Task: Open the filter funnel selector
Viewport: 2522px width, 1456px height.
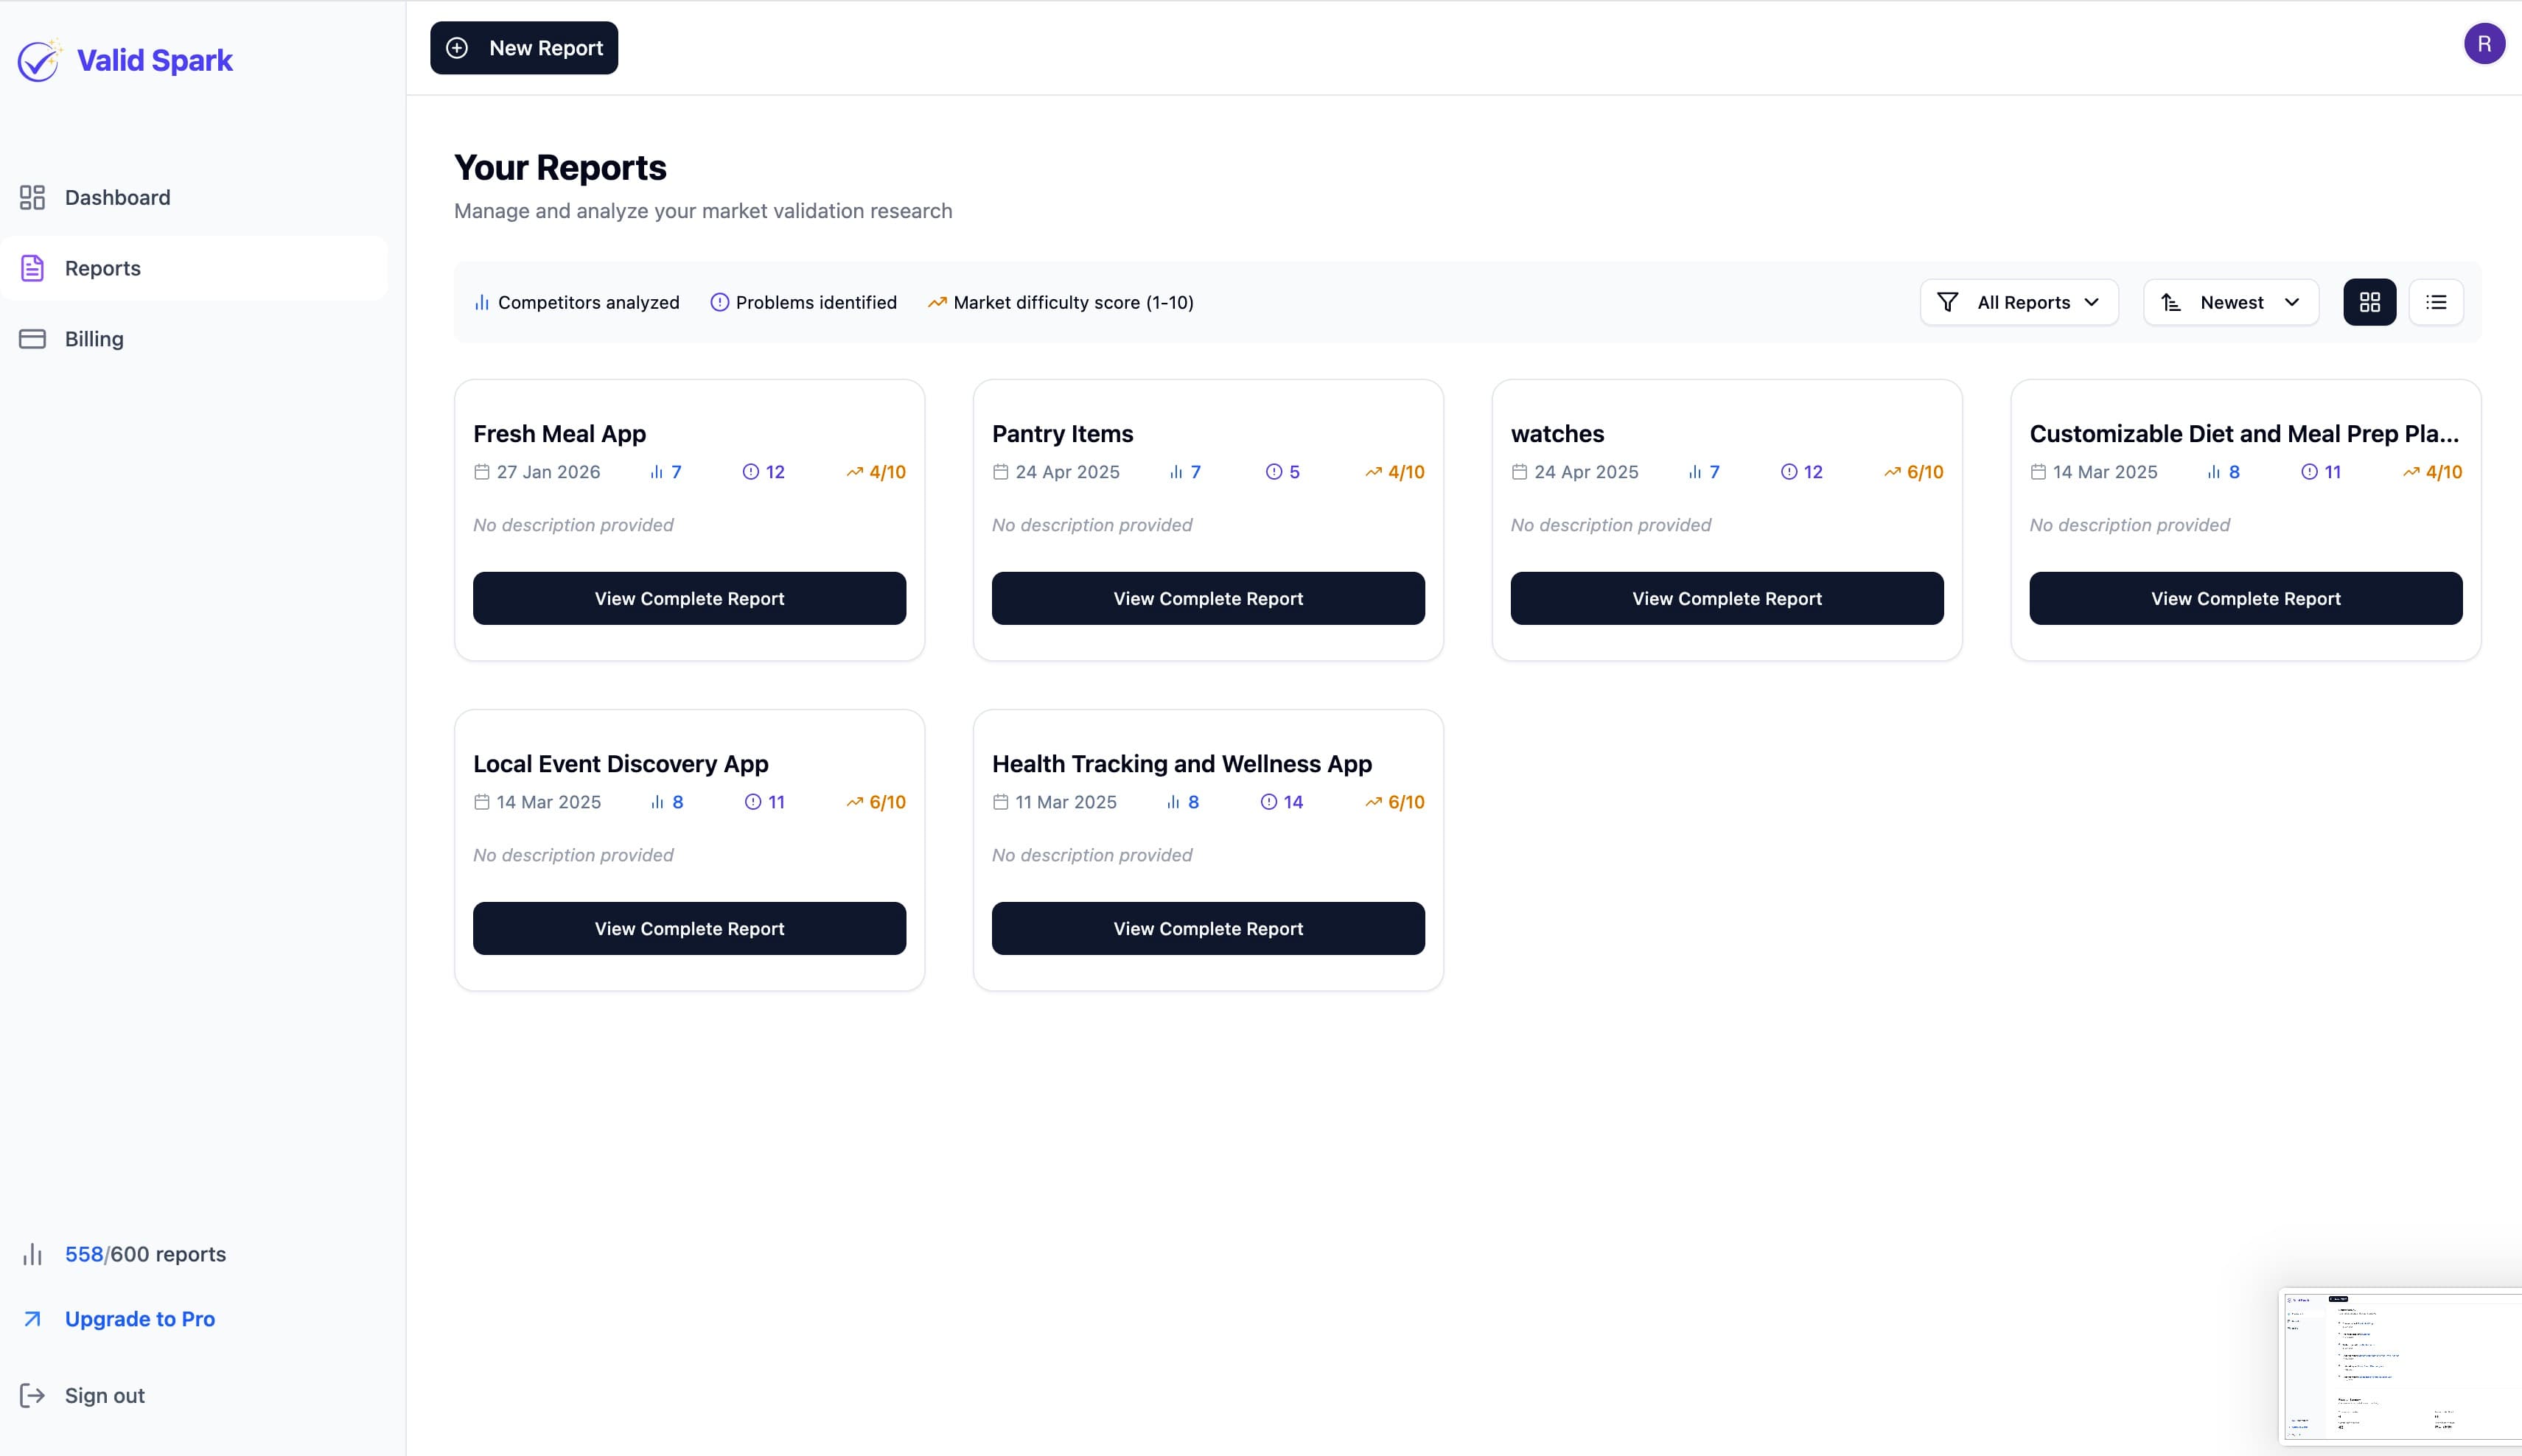Action: [1948, 301]
